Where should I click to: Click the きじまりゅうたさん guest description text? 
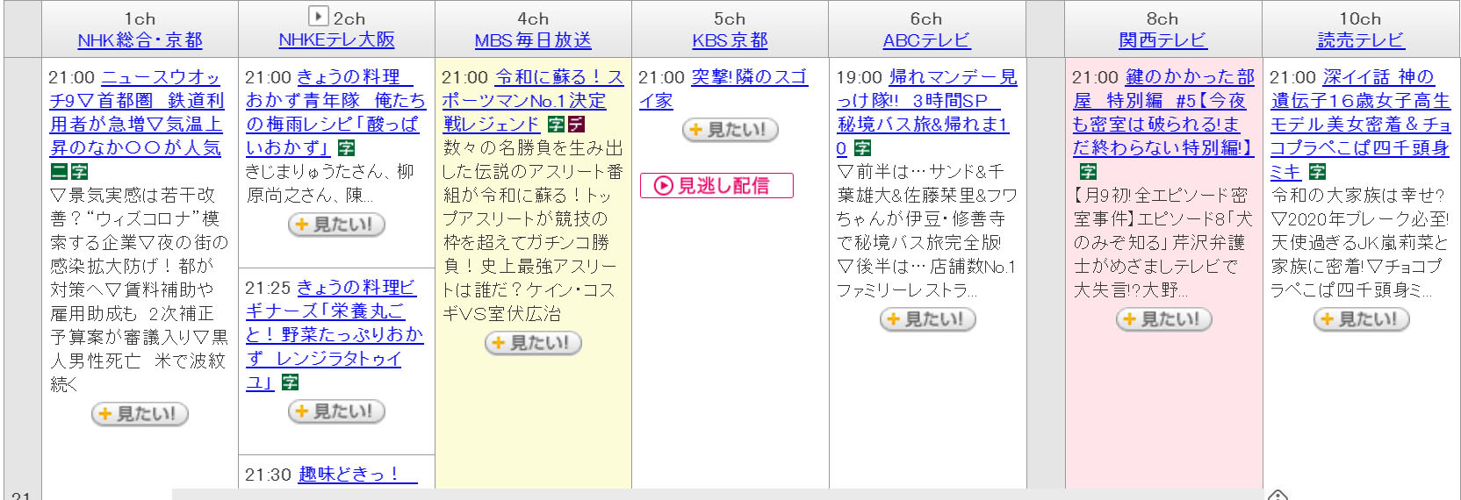pyautogui.click(x=330, y=182)
